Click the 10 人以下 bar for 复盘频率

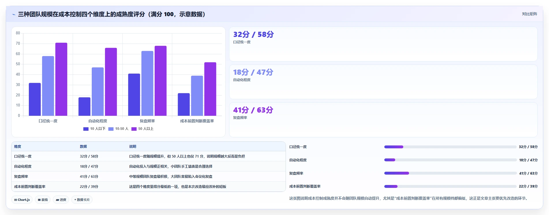(134, 95)
